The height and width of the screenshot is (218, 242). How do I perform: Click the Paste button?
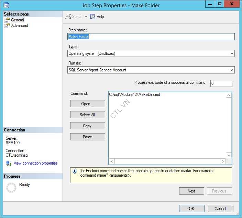coord(88,137)
